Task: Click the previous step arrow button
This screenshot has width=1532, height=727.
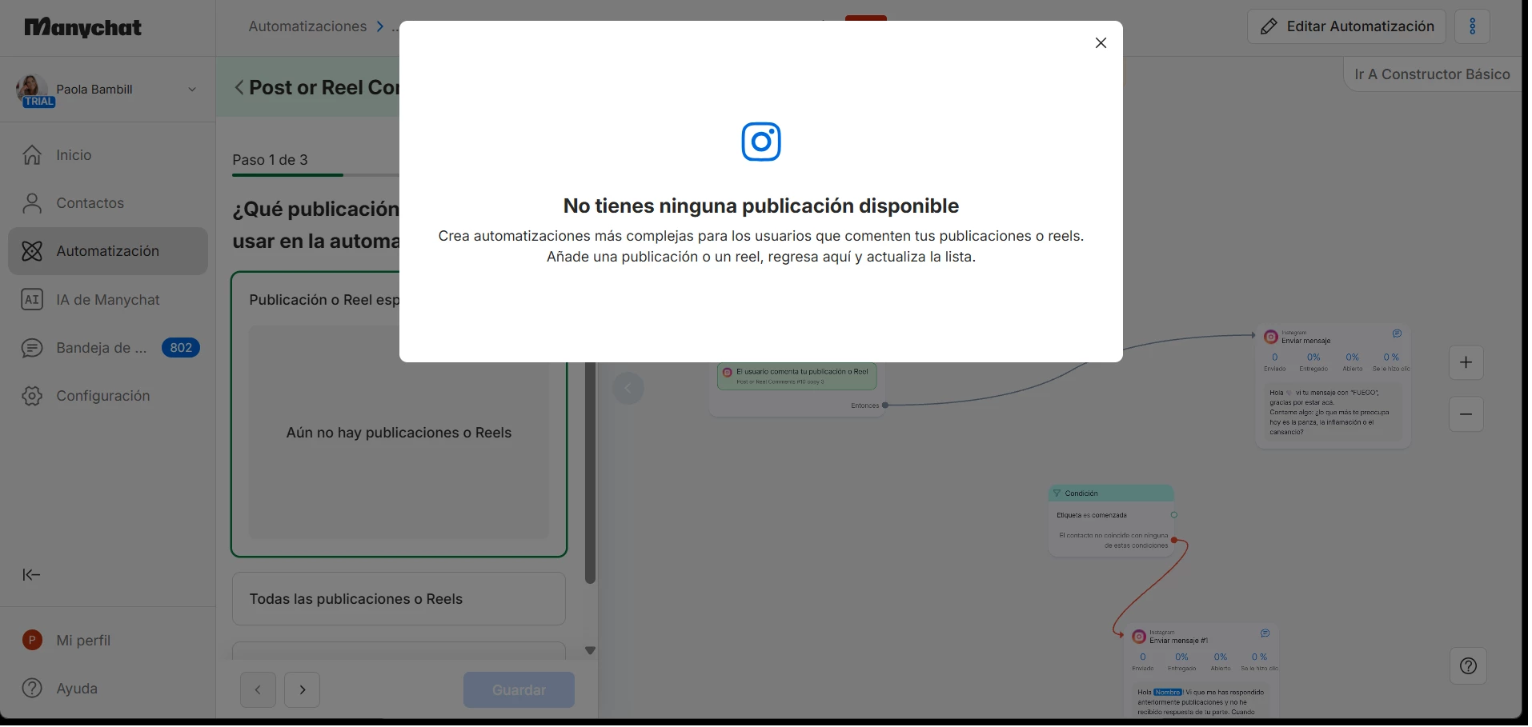Action: tap(258, 689)
